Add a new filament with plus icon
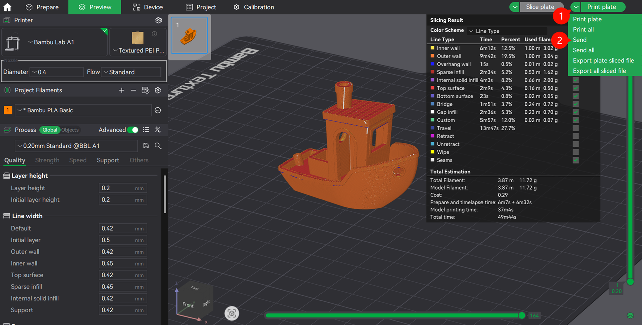Image resolution: width=642 pixels, height=325 pixels. click(x=121, y=90)
